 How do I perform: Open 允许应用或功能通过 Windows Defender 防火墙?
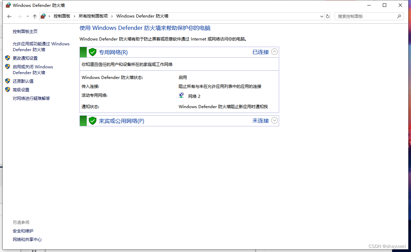click(x=41, y=47)
